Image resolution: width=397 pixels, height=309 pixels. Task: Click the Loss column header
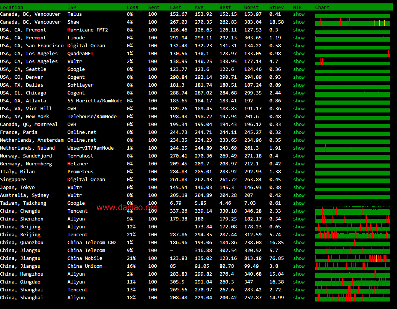tap(132, 7)
